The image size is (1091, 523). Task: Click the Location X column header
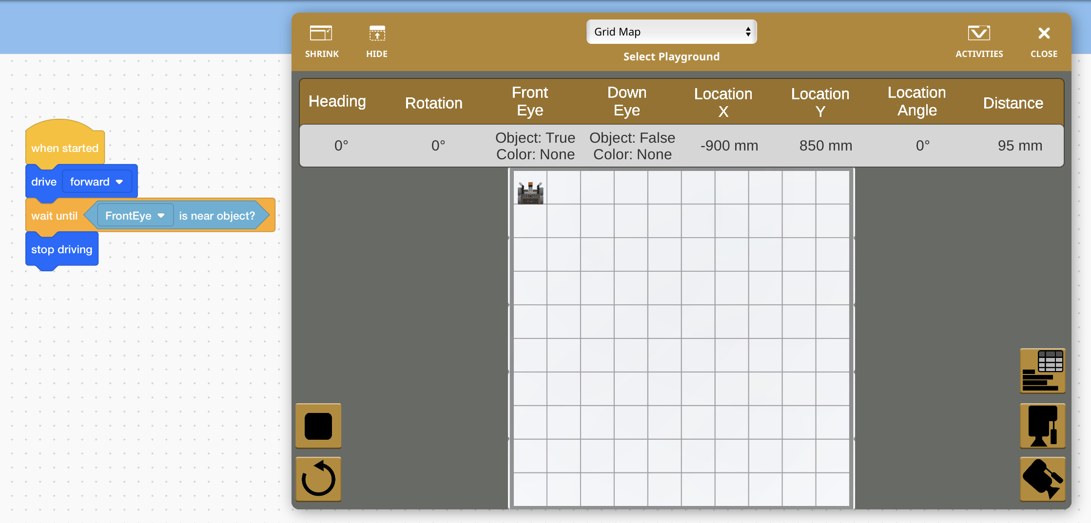[723, 102]
